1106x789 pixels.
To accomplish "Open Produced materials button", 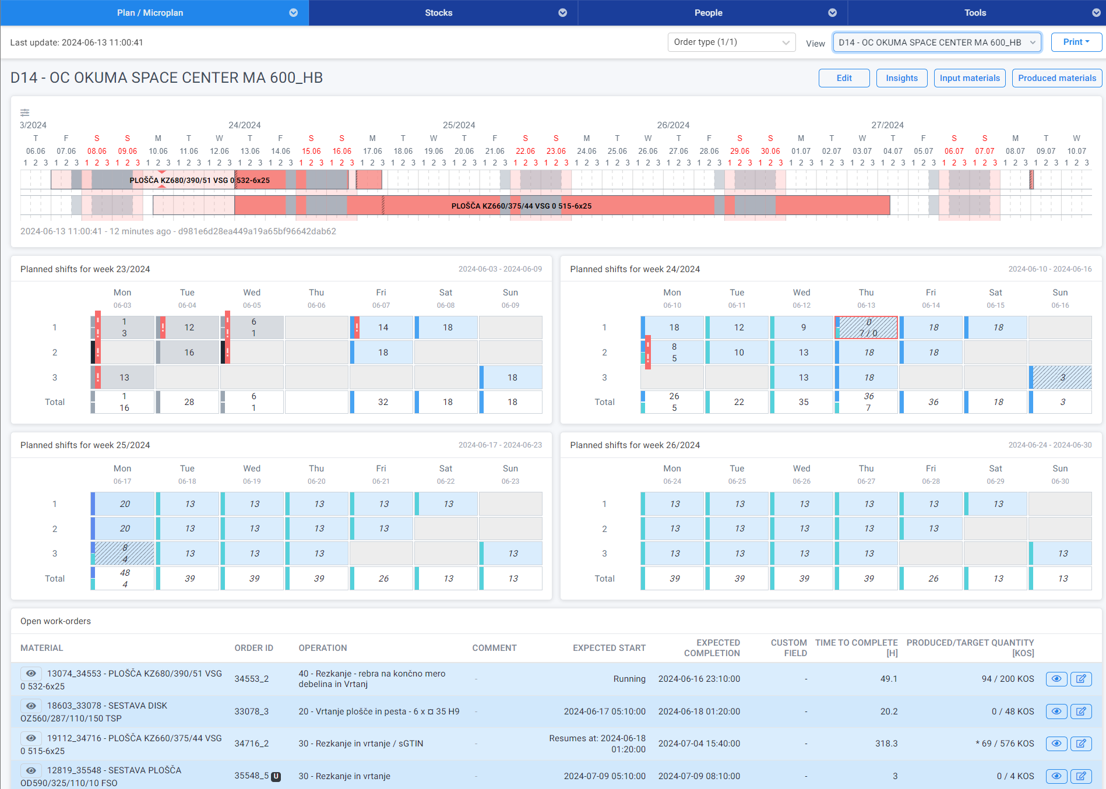I will coord(1056,78).
